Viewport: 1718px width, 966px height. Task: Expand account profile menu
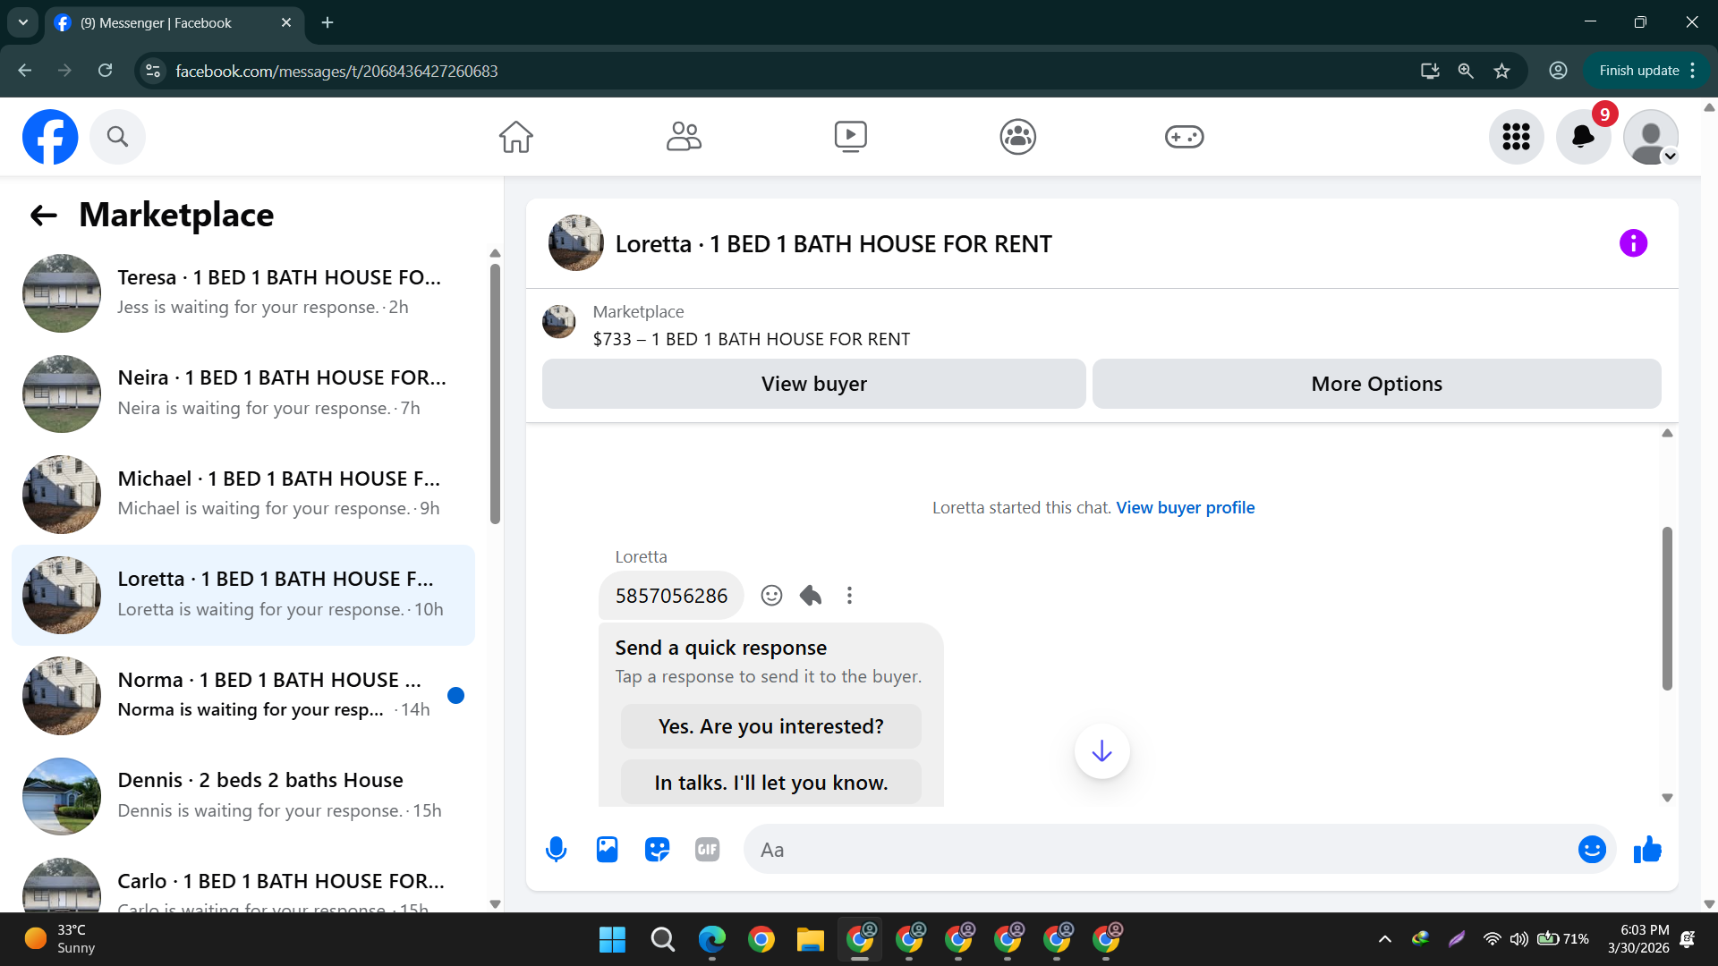1651,137
